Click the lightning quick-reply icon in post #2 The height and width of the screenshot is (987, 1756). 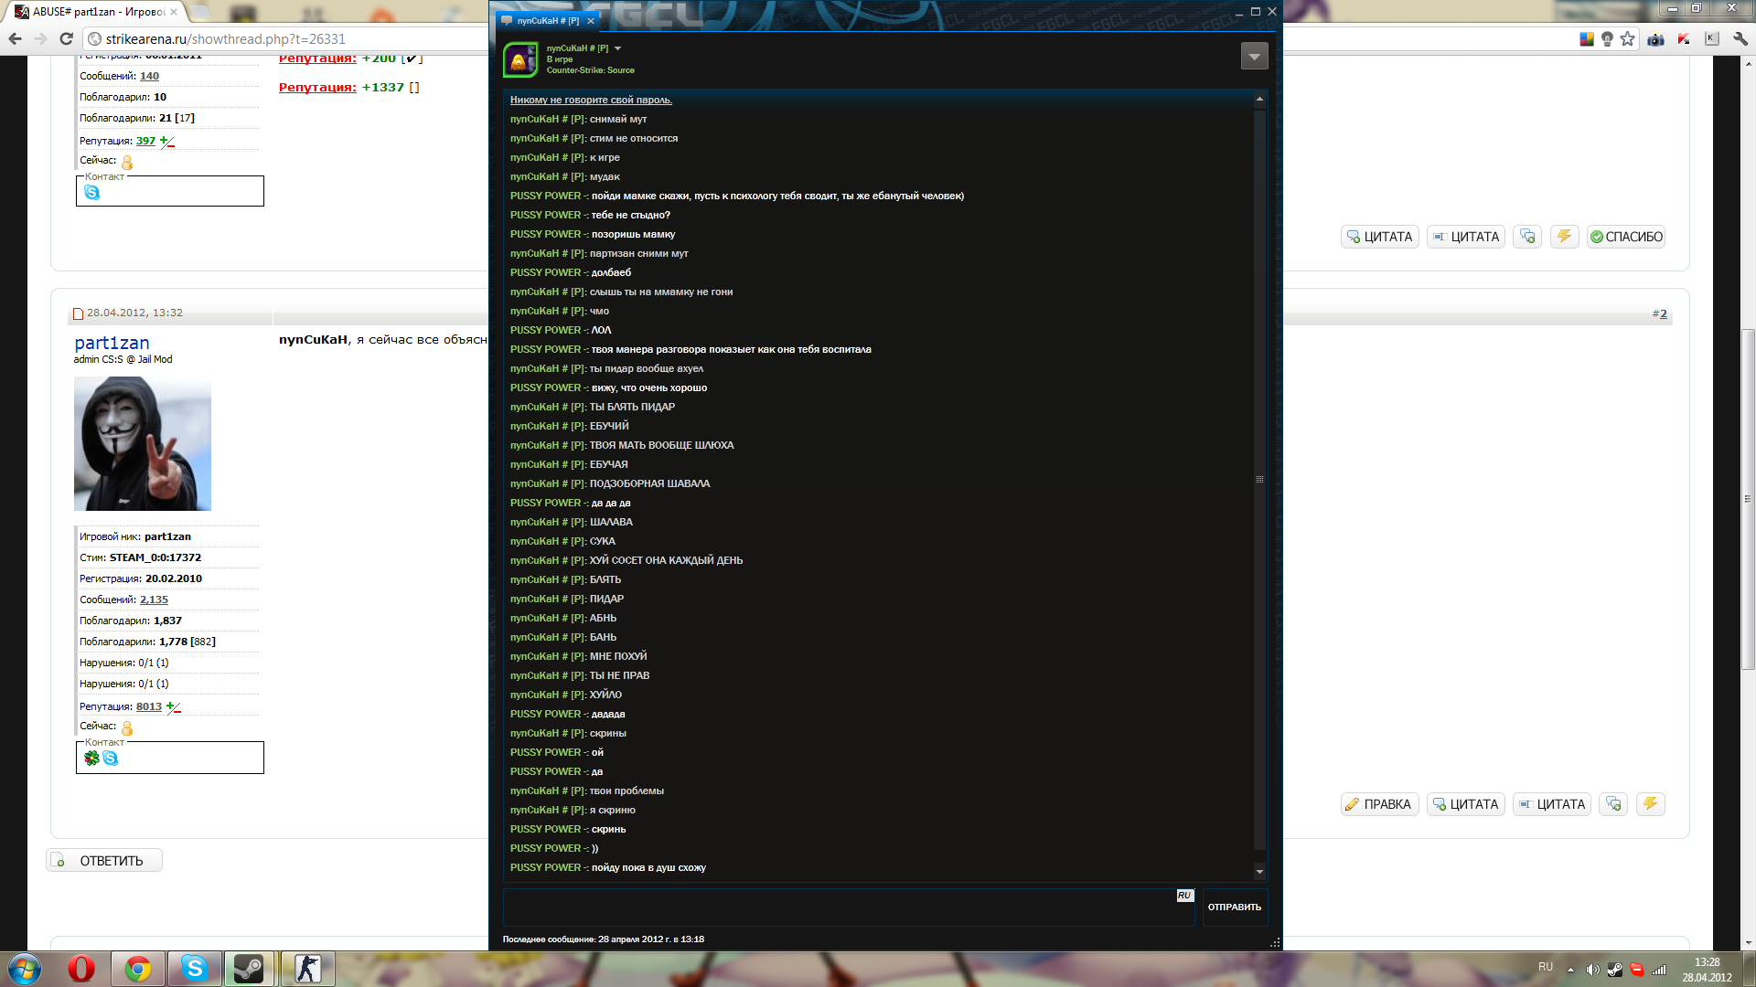click(1651, 804)
